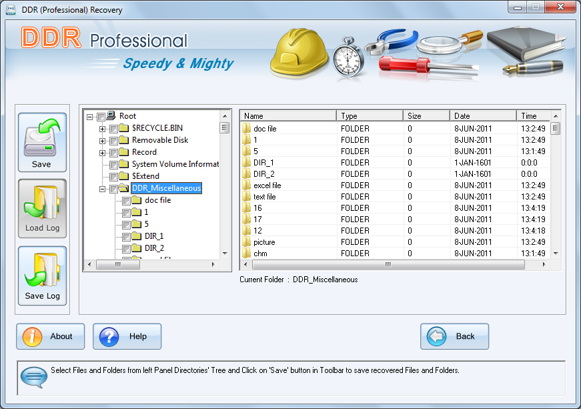
Task: Tick the Removable Disk checkbox
Action: pos(113,141)
